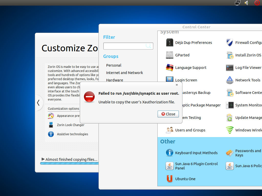Click the Keyboard Input Methods label
Screen dimensions: 262x196
pos(196,153)
